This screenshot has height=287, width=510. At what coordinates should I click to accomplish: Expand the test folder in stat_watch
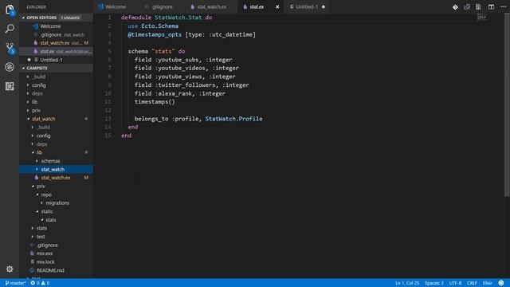click(x=41, y=237)
